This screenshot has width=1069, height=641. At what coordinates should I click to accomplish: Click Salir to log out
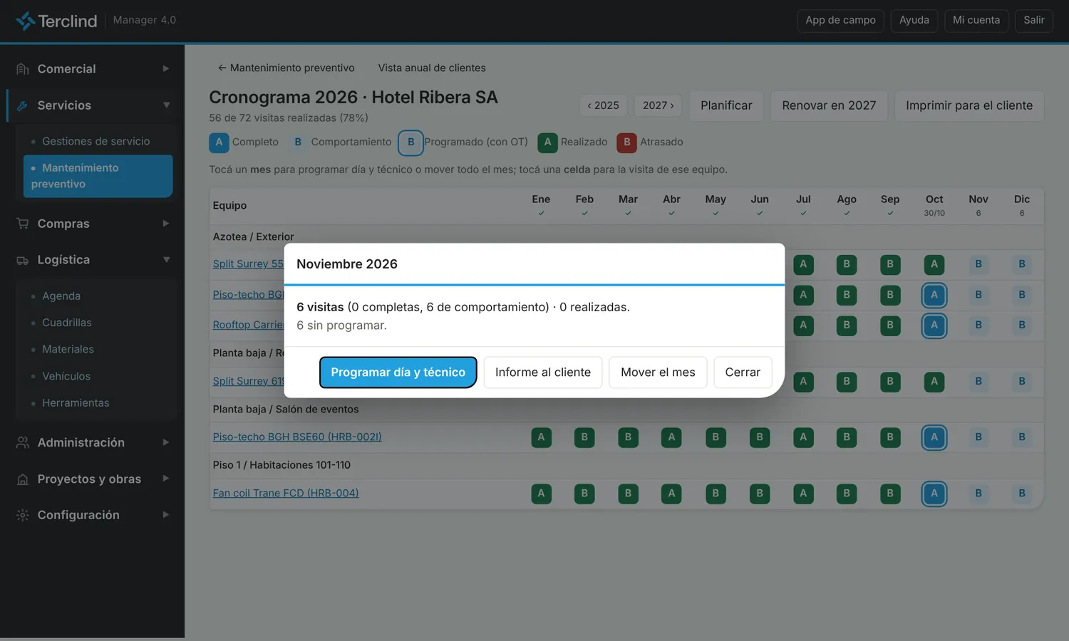(1033, 20)
